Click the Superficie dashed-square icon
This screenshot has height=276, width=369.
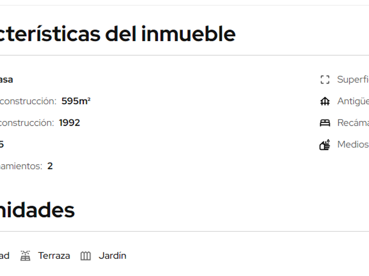(x=325, y=80)
